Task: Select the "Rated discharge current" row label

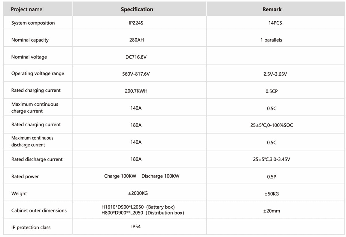Action: tap(37, 159)
